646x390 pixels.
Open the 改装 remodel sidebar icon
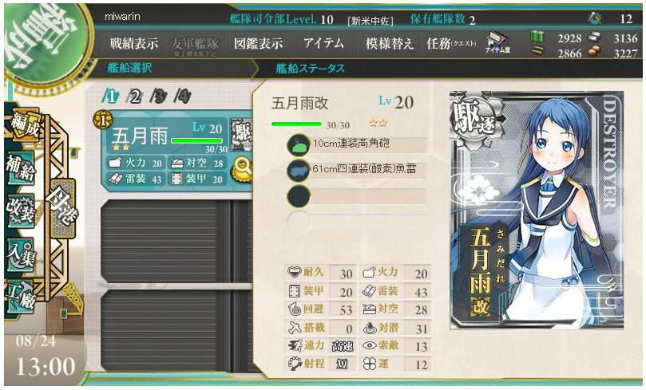tap(21, 211)
